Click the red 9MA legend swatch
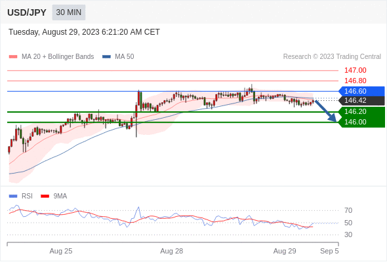This screenshot has width=387, height=262. (x=45, y=196)
